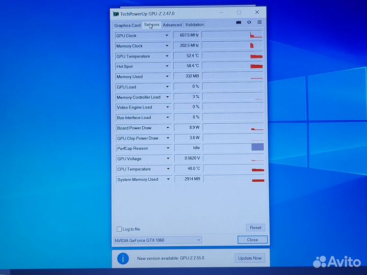Click the Hot Spot temperature graph
This screenshot has width=367, height=275.
tap(232, 66)
